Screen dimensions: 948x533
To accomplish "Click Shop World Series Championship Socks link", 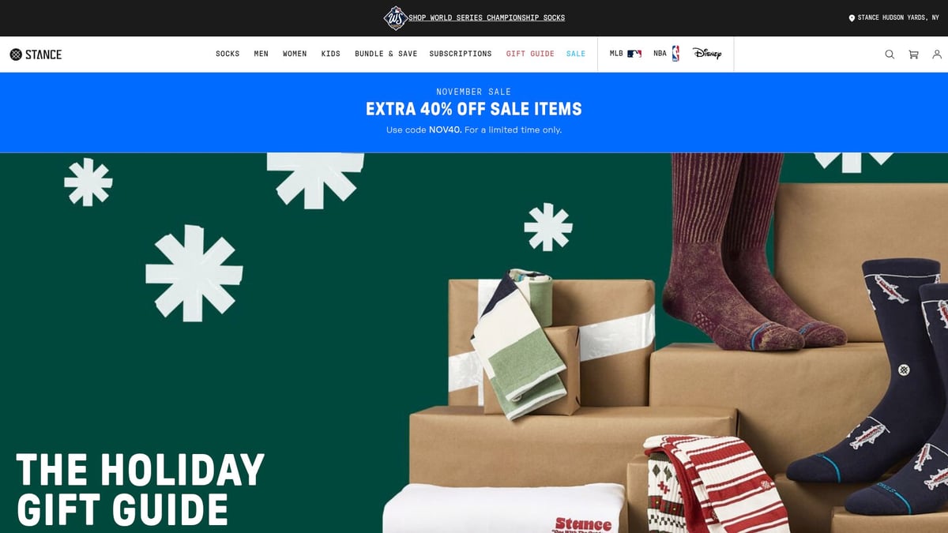I will (487, 18).
